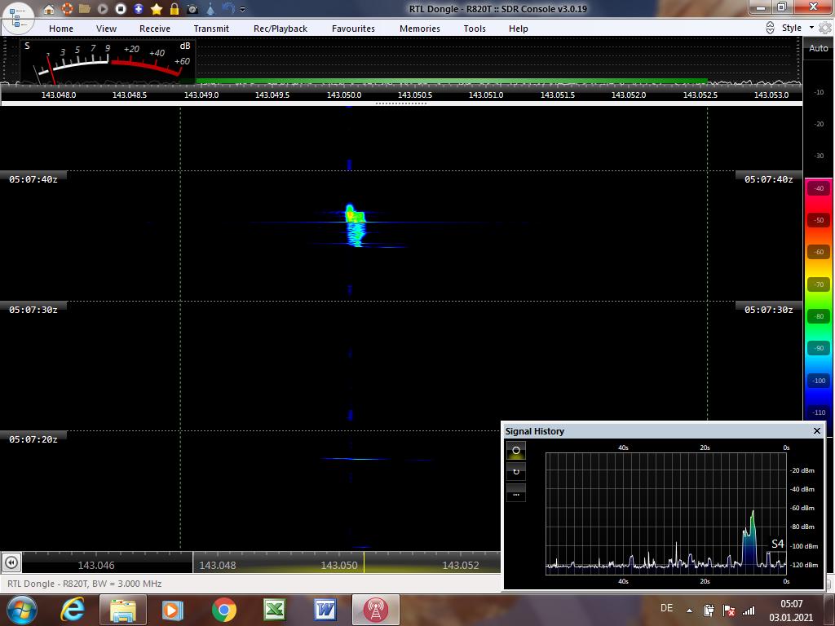Click 143.048 in the bottom span bar
This screenshot has height=626, width=835.
(217, 566)
